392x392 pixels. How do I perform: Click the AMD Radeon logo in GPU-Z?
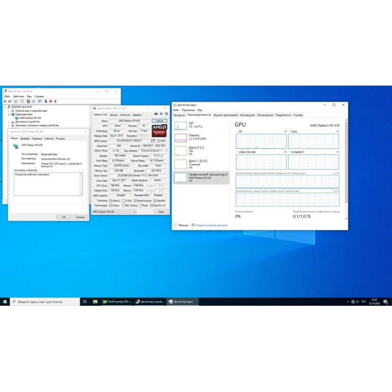(x=159, y=131)
